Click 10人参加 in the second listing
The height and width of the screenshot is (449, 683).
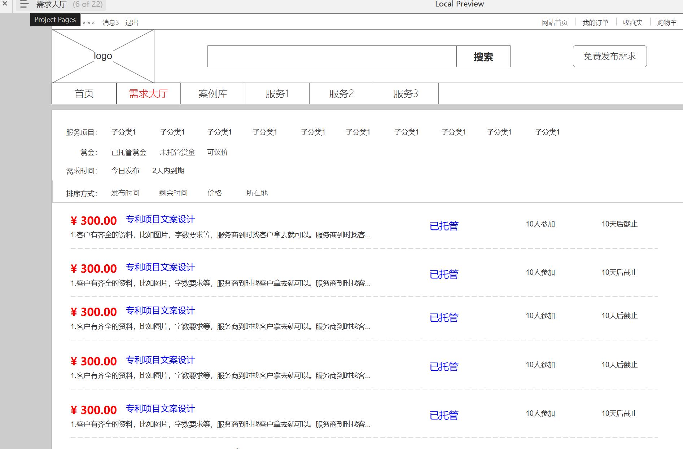(x=540, y=272)
